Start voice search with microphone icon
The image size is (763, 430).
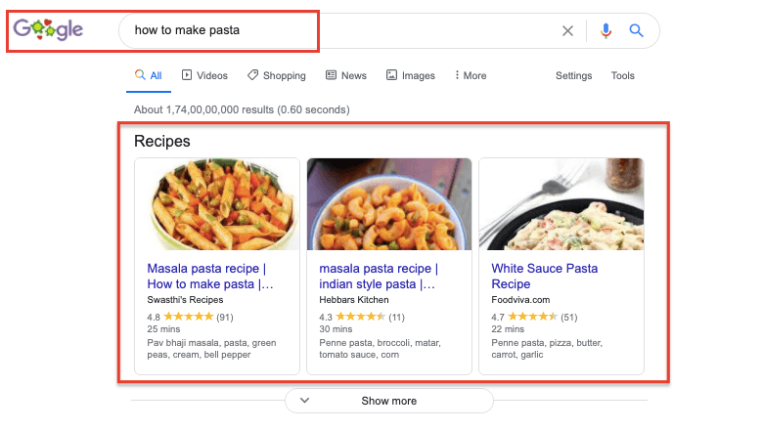click(x=606, y=31)
